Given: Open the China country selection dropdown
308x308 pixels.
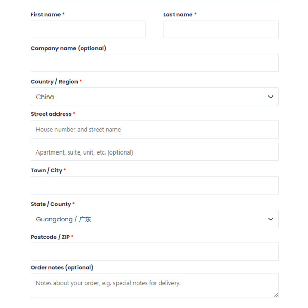Looking at the screenshot, I should click(155, 97).
